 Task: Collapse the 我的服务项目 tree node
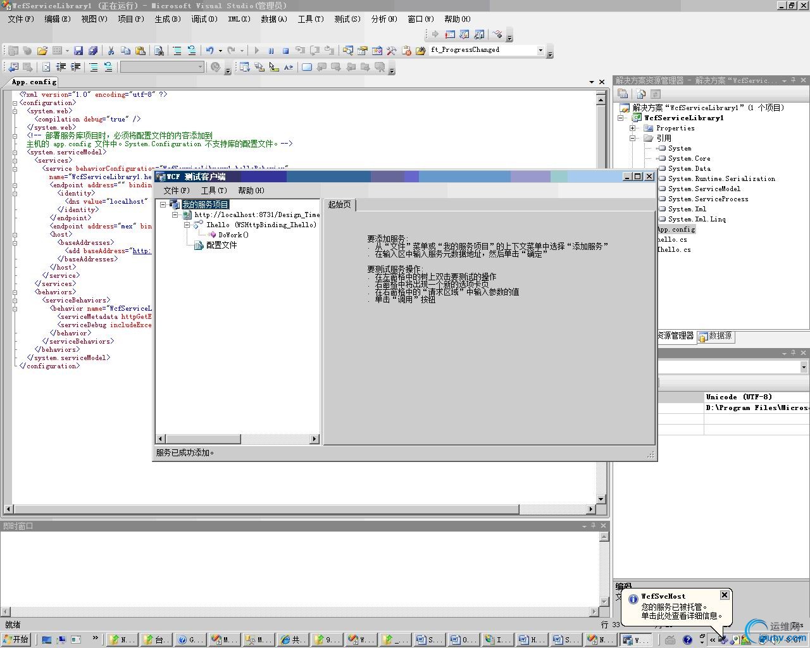163,204
